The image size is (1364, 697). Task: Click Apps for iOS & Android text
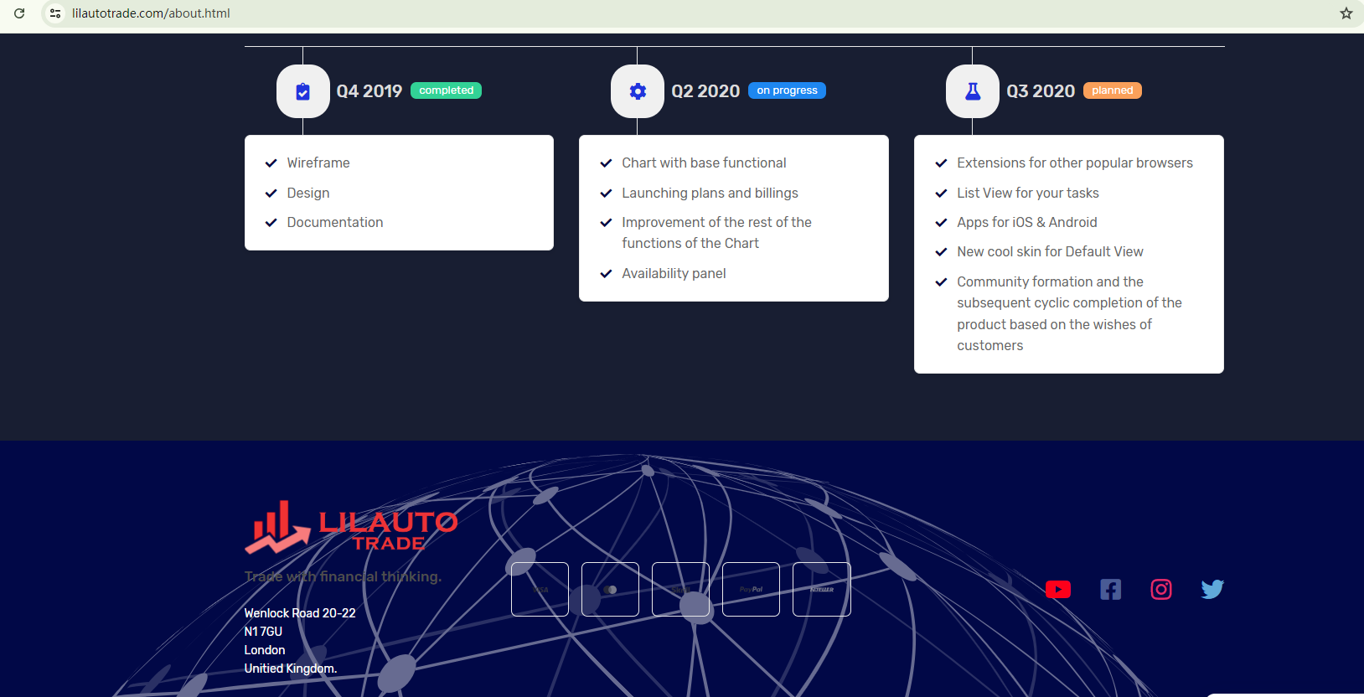point(1027,222)
